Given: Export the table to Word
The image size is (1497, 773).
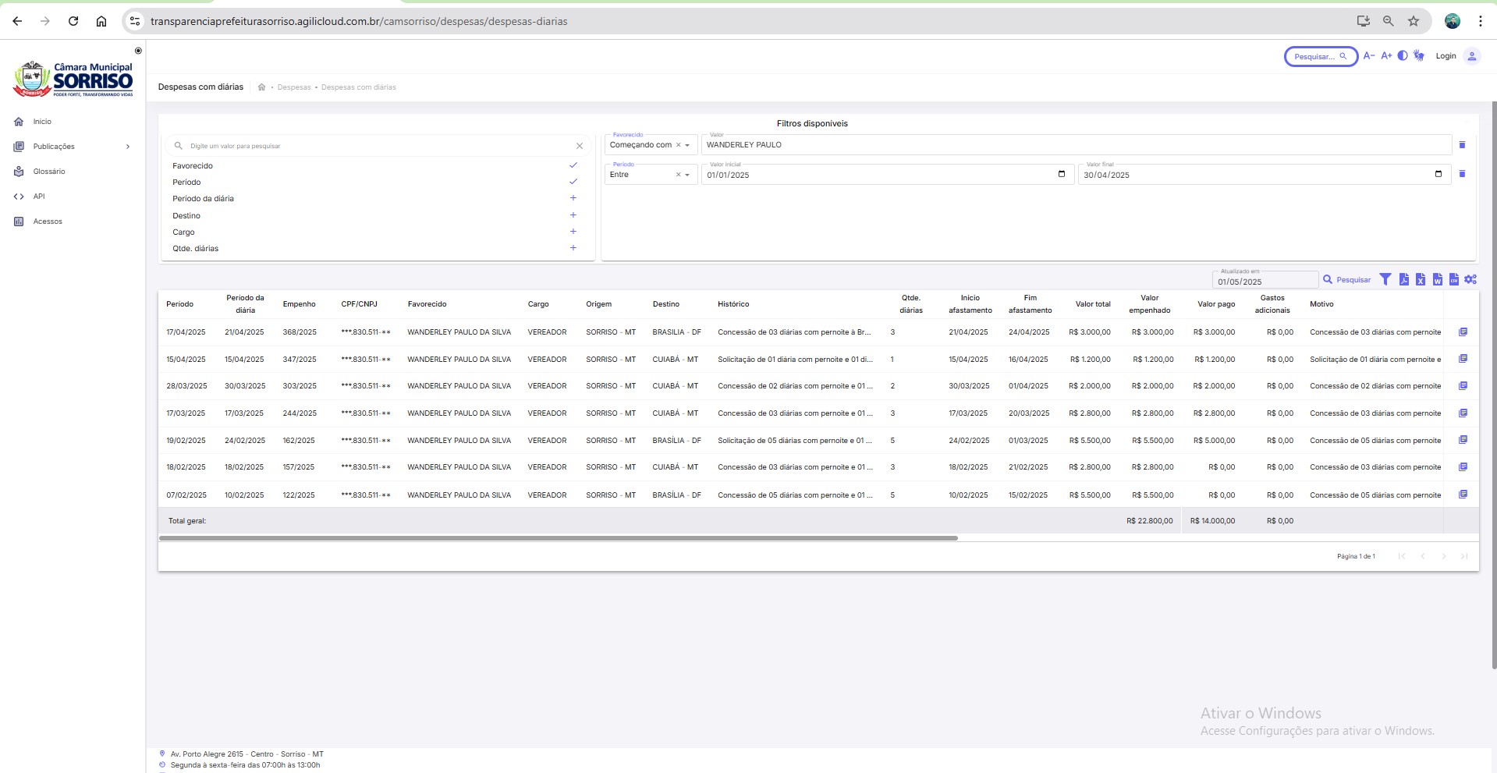Looking at the screenshot, I should tap(1437, 279).
